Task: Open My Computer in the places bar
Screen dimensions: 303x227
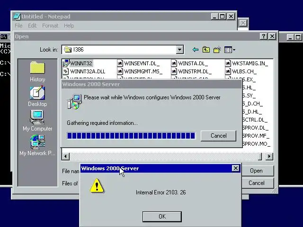Action: pos(37,121)
